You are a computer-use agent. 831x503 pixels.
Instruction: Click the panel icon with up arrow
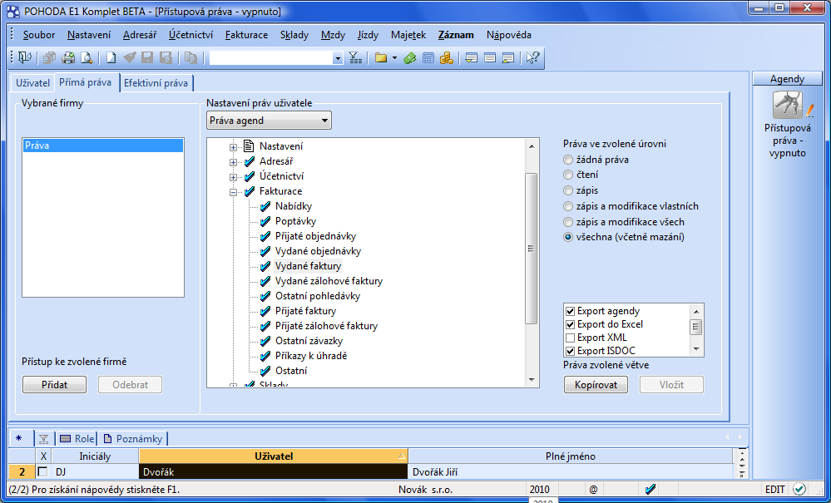507,57
